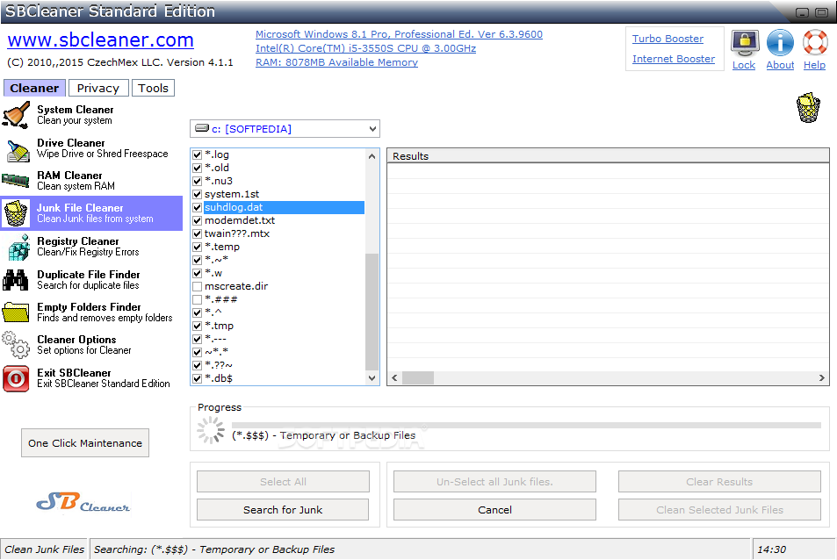This screenshot has height=560, width=837.
Task: Open Cleaner Options gears icon
Action: 16,345
